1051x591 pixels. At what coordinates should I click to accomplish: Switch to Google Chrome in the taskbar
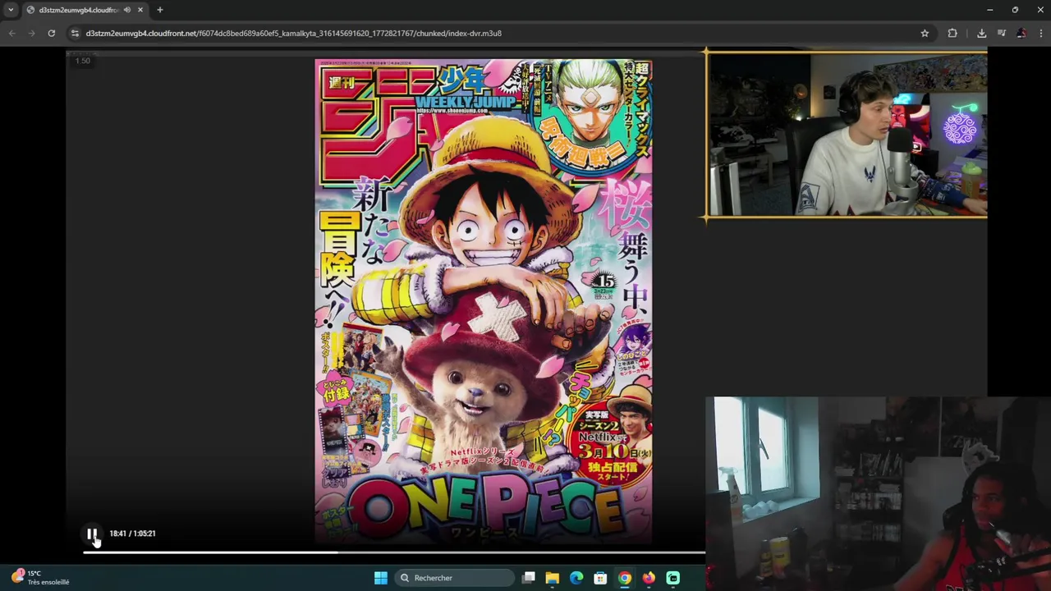coord(625,578)
